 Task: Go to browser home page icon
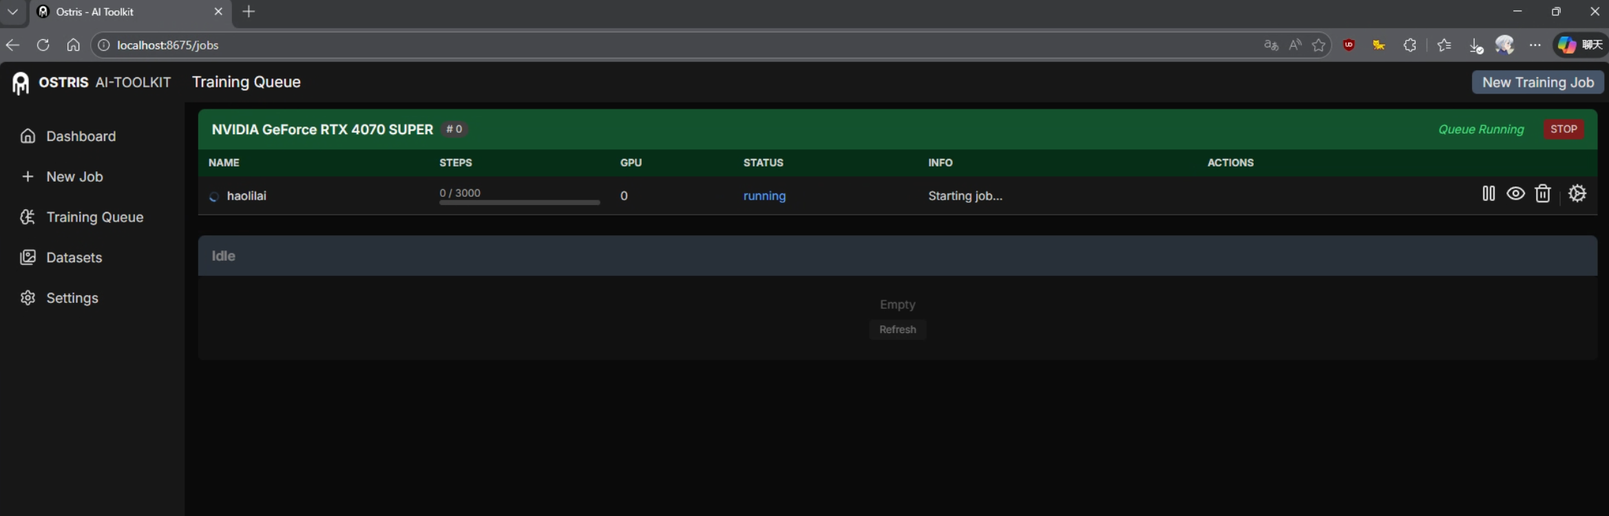[x=73, y=45]
